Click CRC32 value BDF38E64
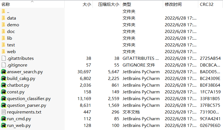 point(210,85)
